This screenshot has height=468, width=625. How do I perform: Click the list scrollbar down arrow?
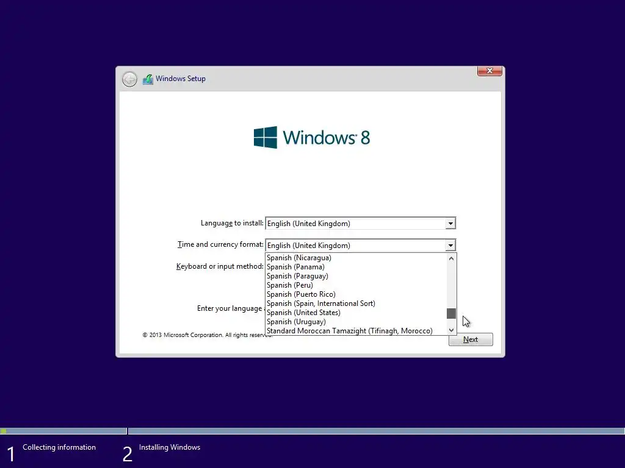tap(451, 330)
